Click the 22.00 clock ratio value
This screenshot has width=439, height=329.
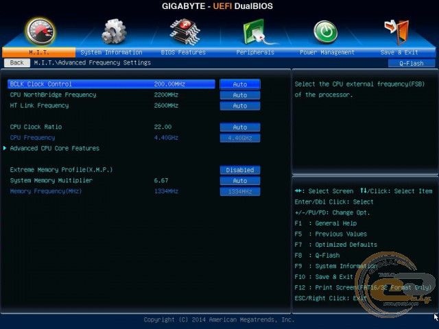coord(163,127)
